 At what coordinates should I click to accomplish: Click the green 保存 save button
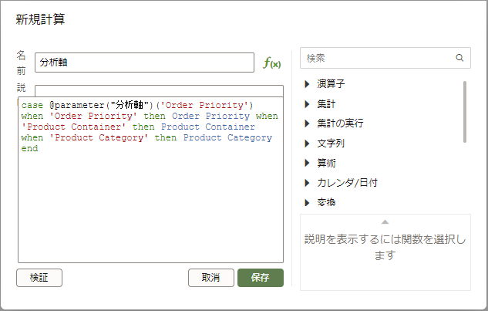click(261, 278)
